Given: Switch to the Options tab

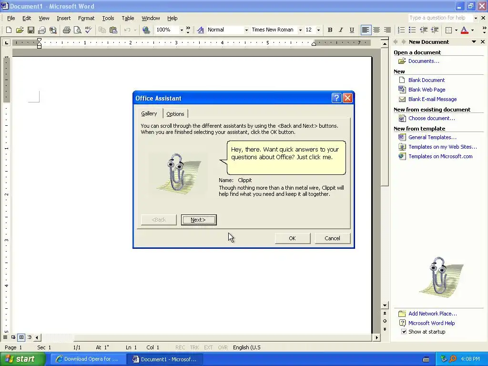Looking at the screenshot, I should pos(175,114).
